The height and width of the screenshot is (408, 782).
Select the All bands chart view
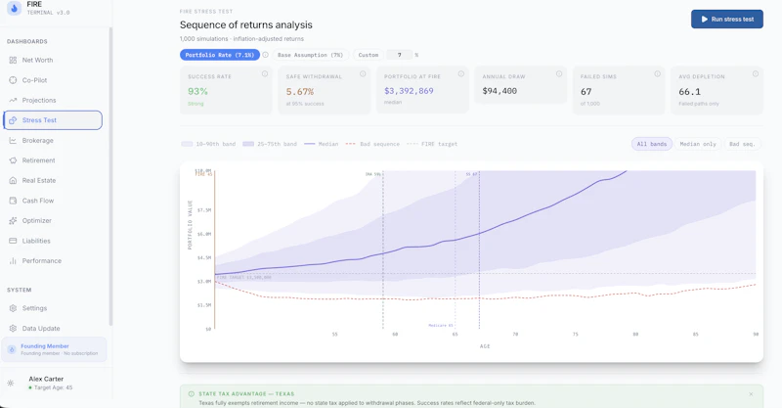651,144
